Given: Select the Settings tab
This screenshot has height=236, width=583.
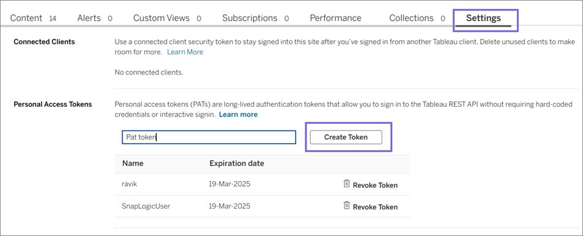Looking at the screenshot, I should point(483,18).
